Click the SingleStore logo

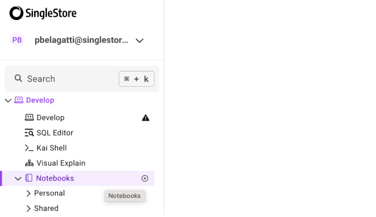(x=43, y=13)
